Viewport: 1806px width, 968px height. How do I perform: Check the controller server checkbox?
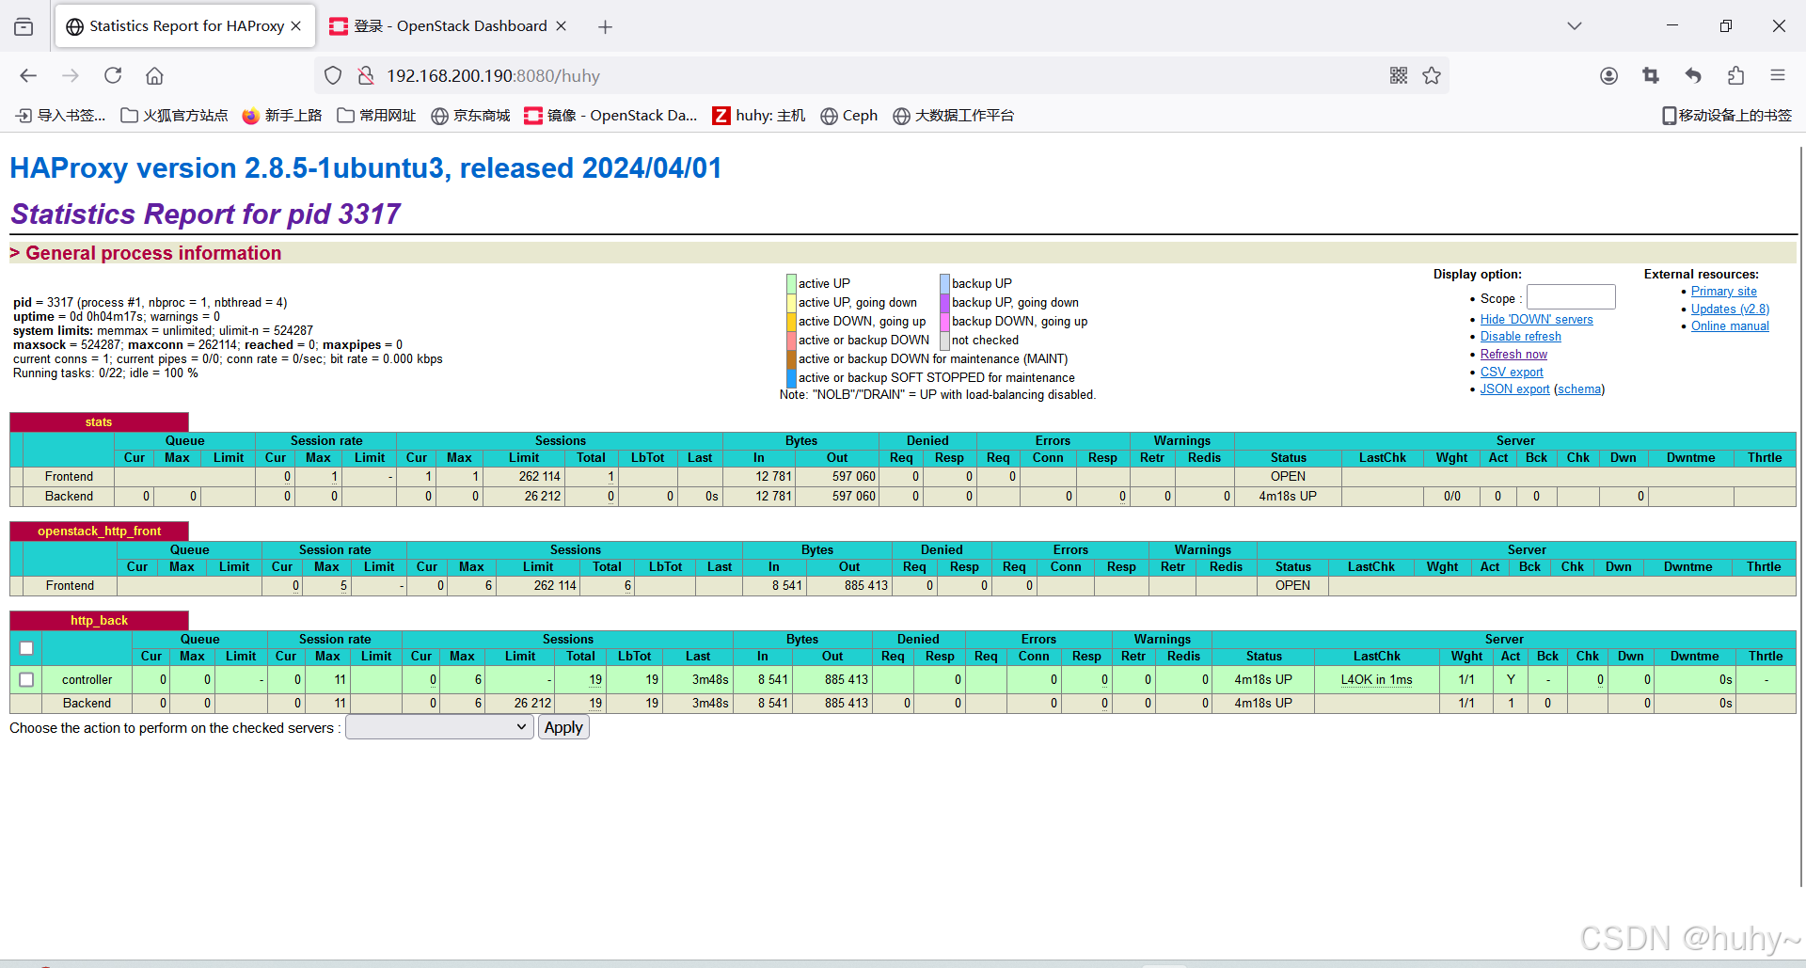click(26, 679)
